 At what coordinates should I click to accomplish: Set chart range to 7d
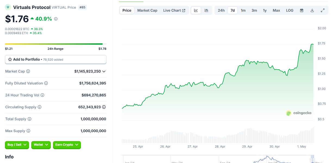point(233,10)
